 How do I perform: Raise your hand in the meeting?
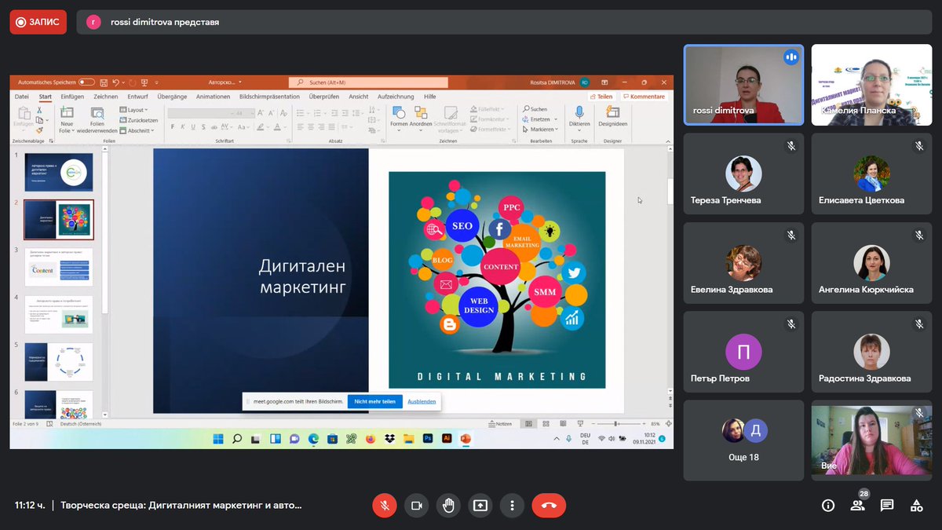(448, 506)
